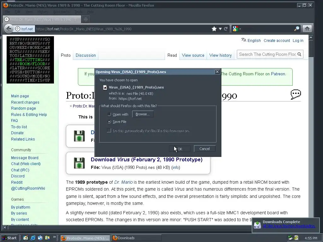Image resolution: width=323 pixels, height=242 pixels.
Task: Open the View source tab
Action: tap(193, 55)
